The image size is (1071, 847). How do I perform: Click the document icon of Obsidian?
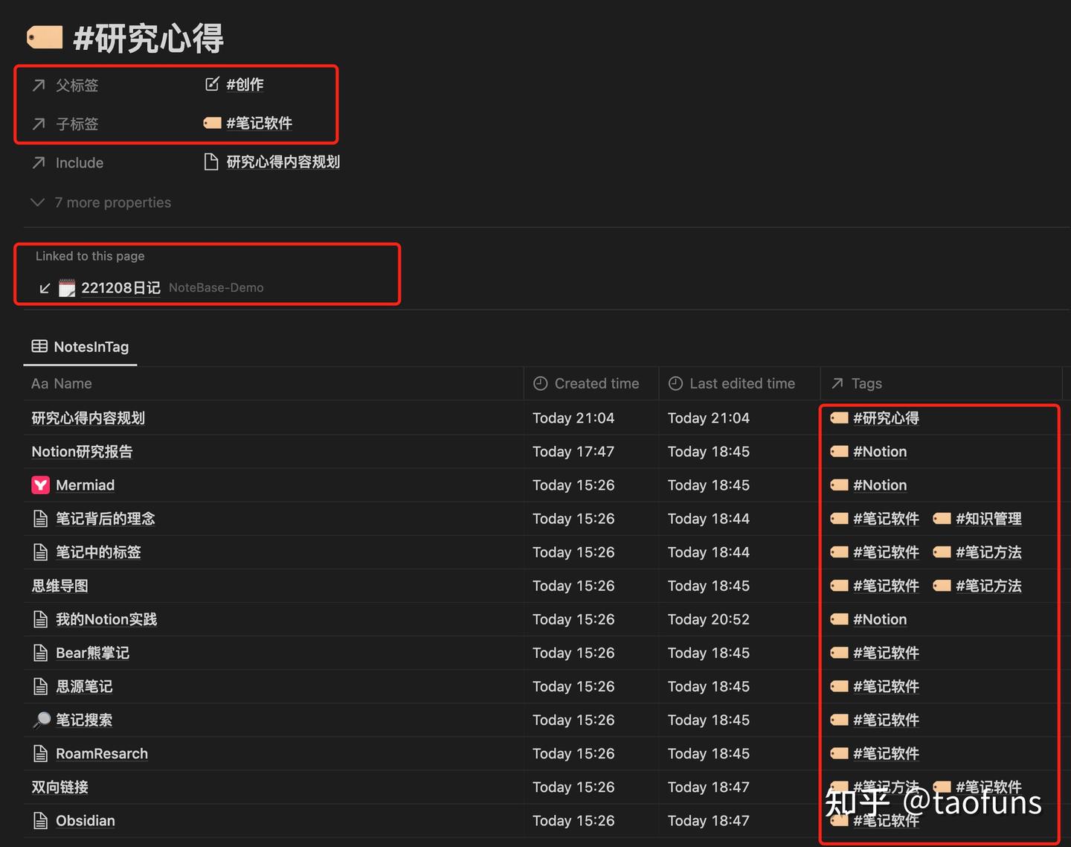tap(41, 821)
